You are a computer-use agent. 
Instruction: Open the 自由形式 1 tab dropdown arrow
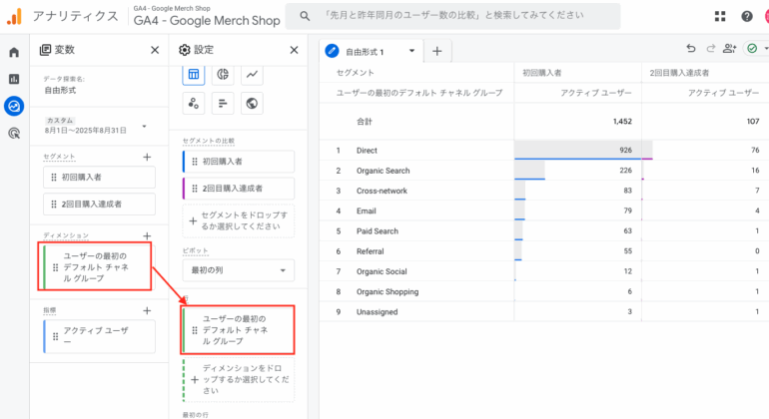point(410,50)
